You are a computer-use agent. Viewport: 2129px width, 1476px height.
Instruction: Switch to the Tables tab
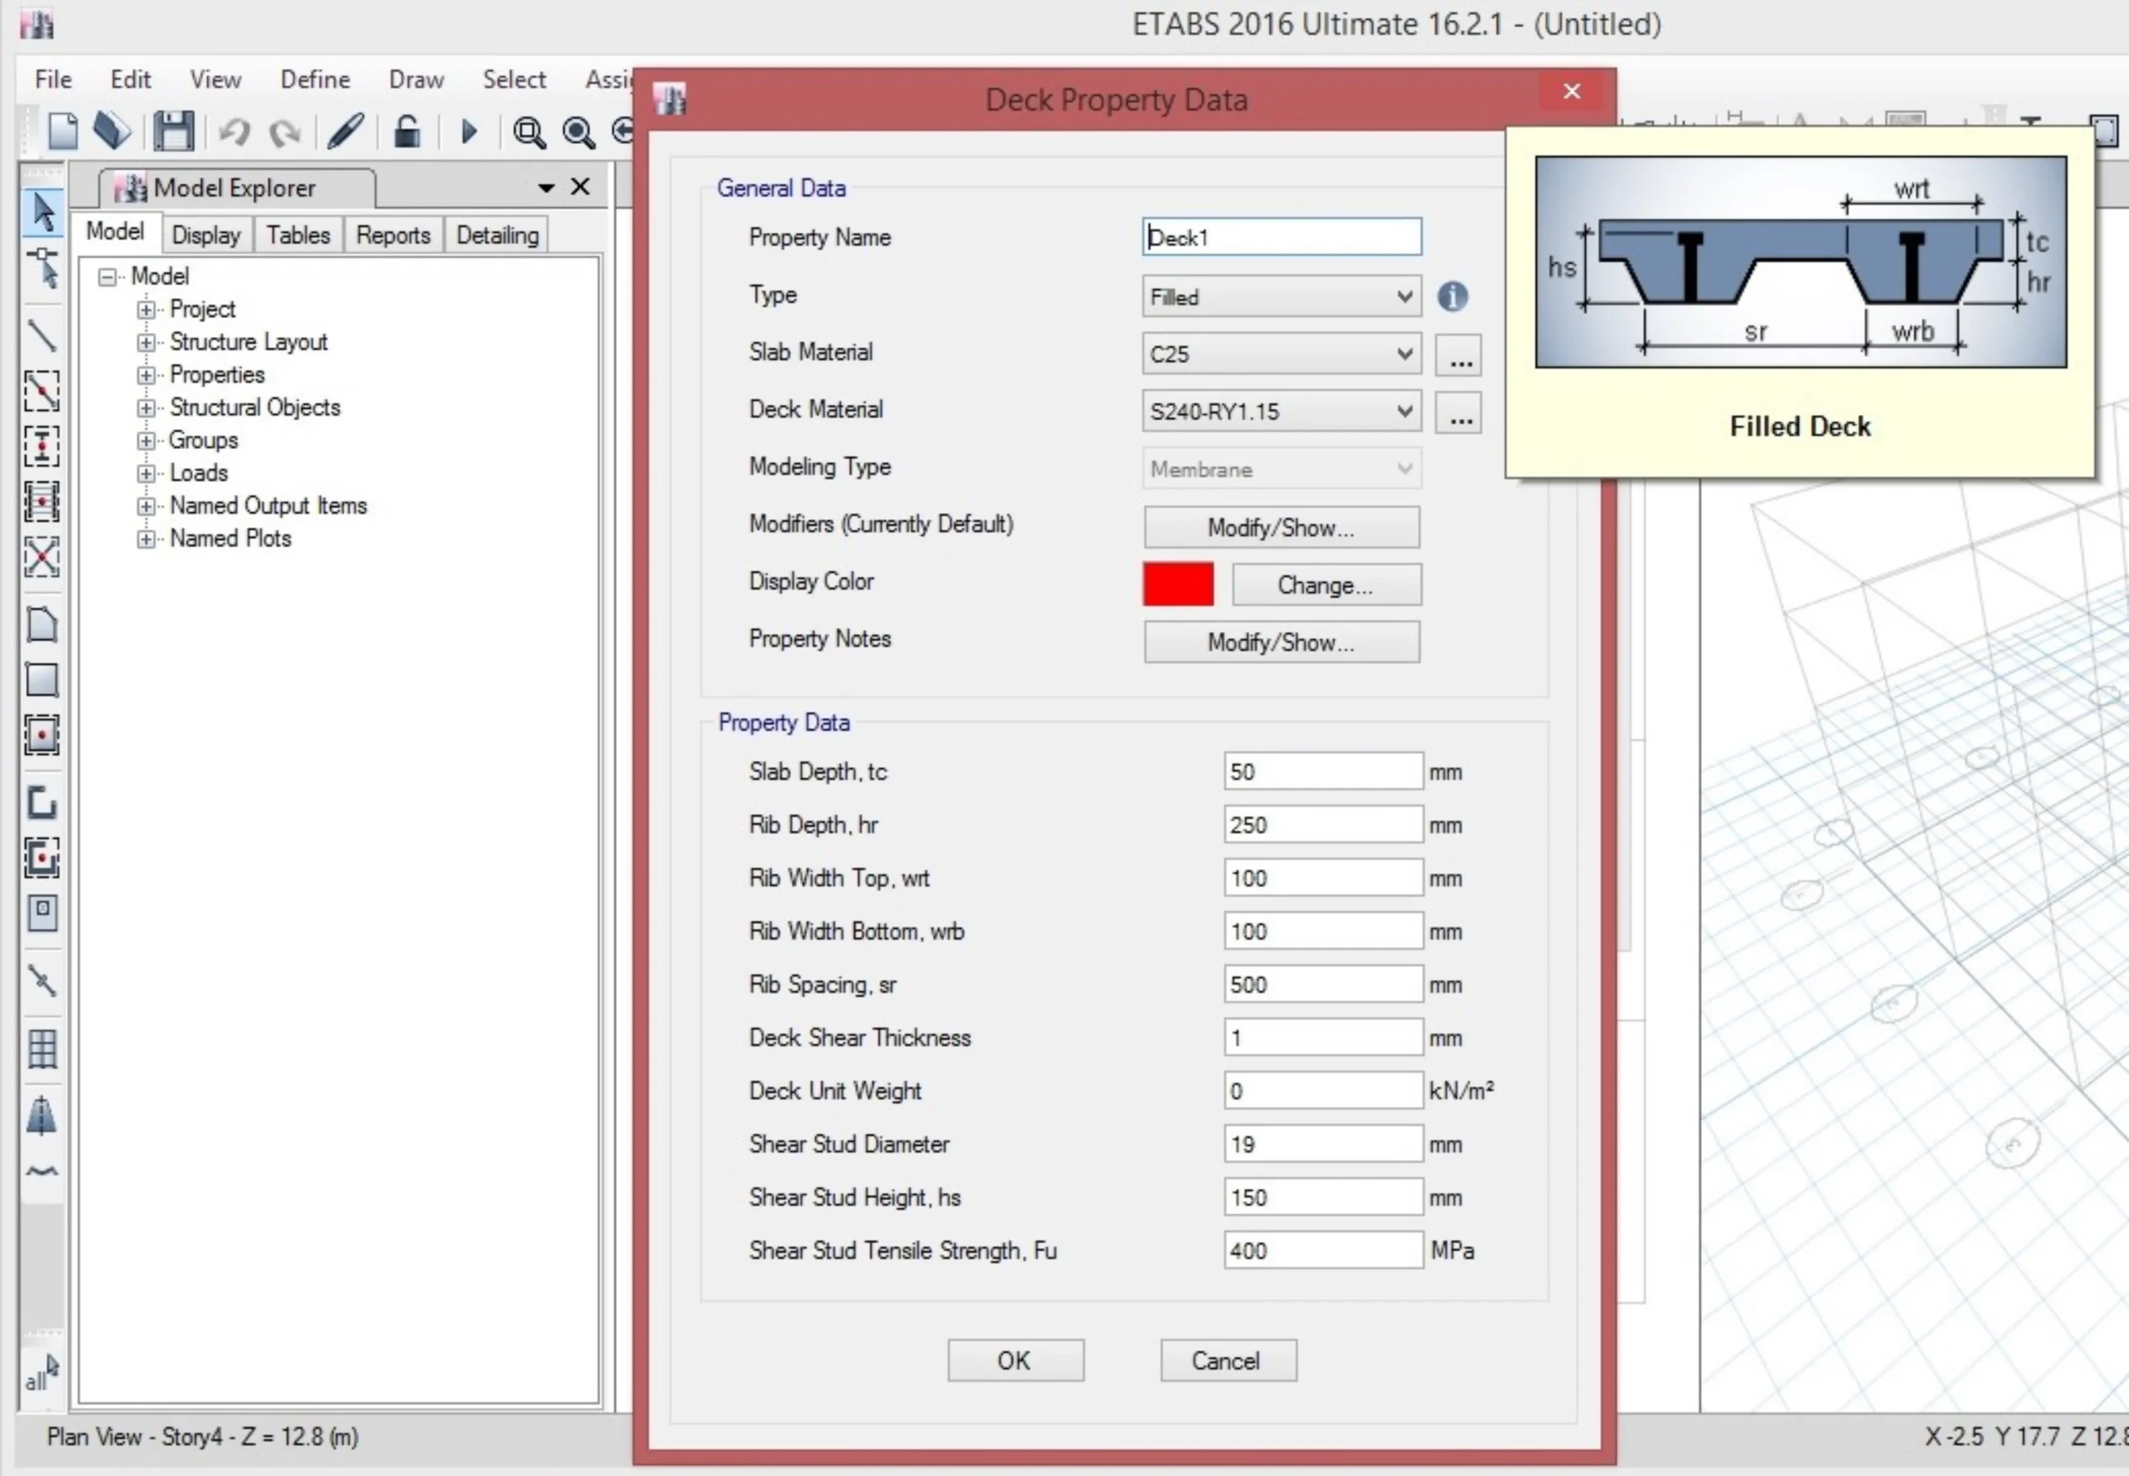(298, 234)
